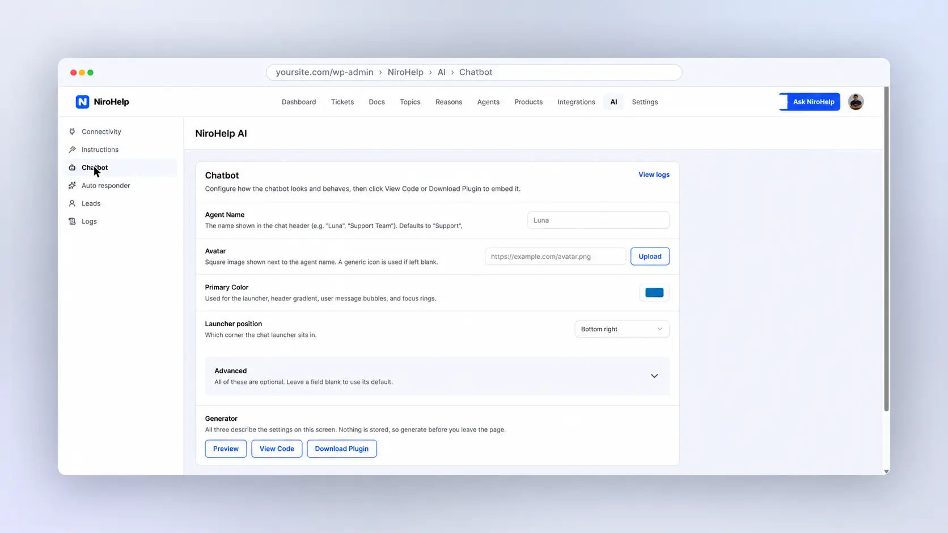Open Logs in the sidebar
The image size is (948, 533).
(89, 221)
